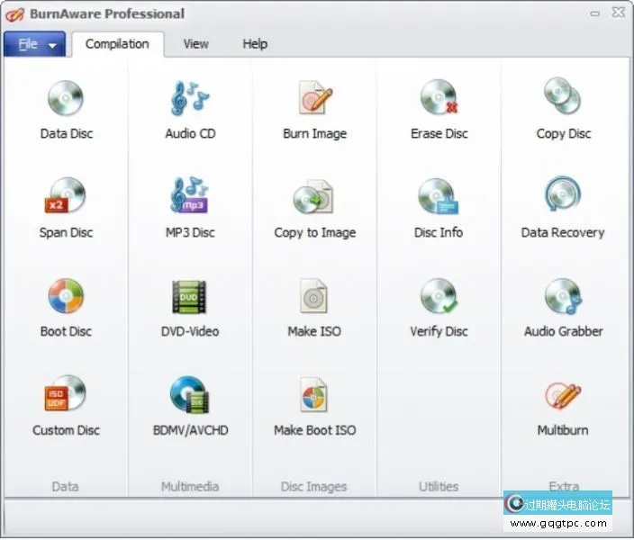
Task: Select the Erase Disc utility
Action: tap(439, 110)
